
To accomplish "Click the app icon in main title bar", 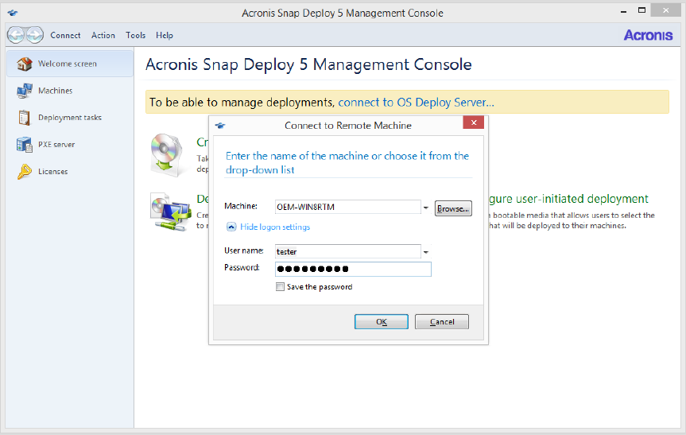I will point(13,13).
